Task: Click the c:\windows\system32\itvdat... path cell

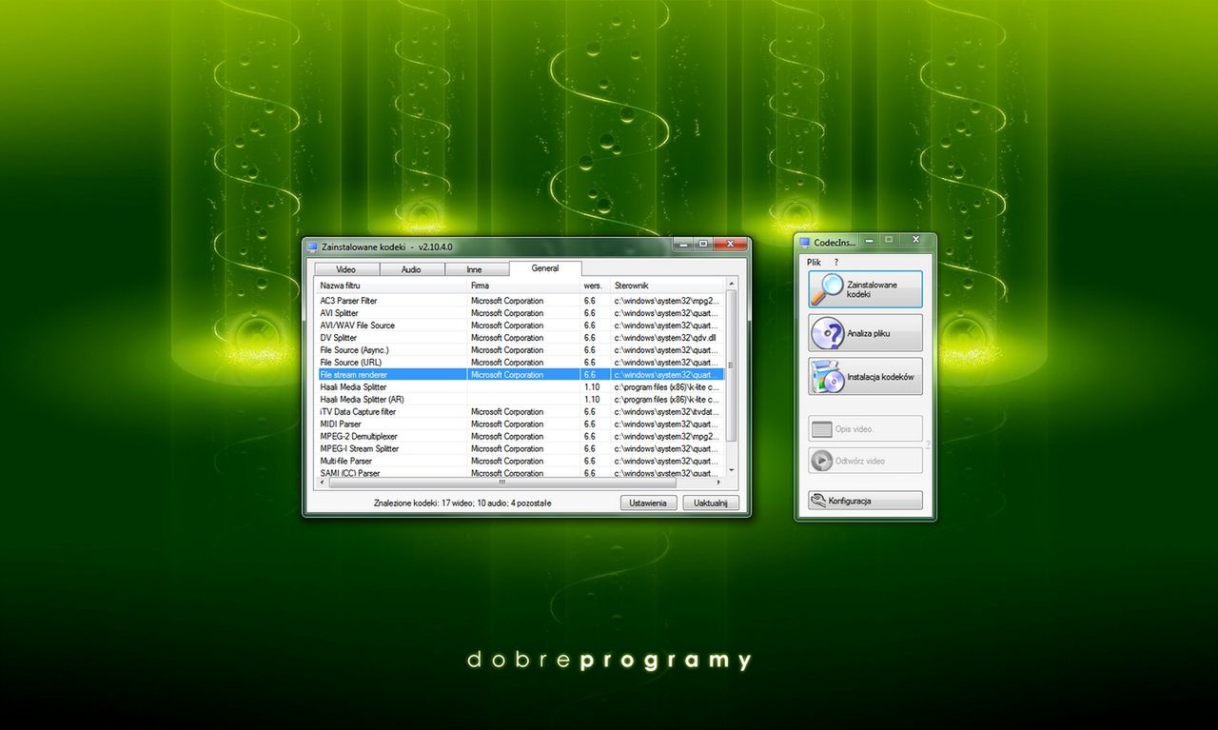Action: [x=668, y=412]
